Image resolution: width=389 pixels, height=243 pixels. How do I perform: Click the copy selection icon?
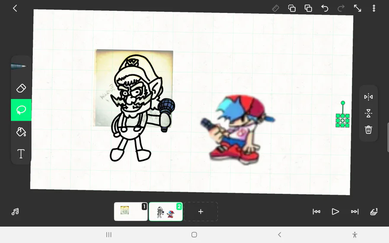pos(292,9)
